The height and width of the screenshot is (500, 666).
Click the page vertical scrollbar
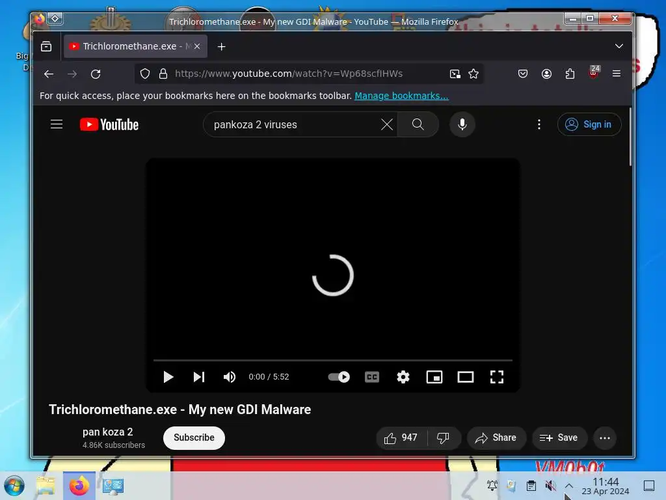[x=630, y=136]
